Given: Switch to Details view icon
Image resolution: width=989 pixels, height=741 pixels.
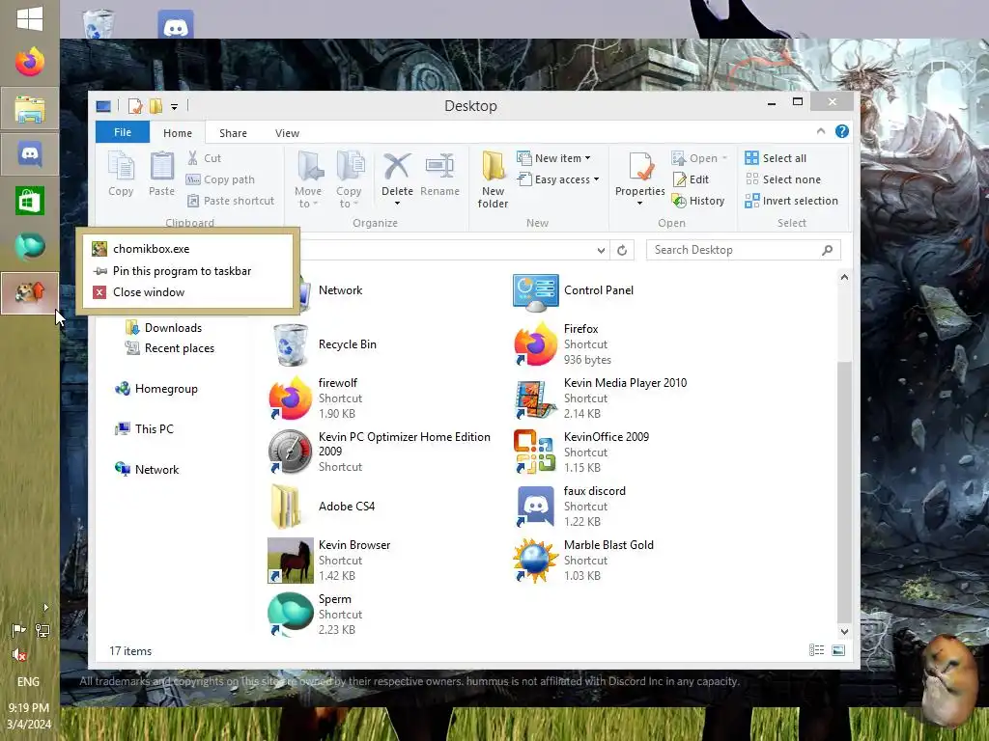Looking at the screenshot, I should click(816, 650).
